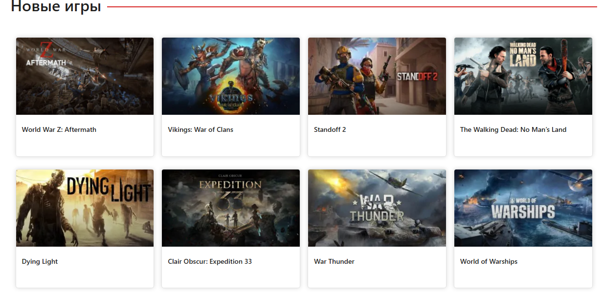Open the World War Z: Aftermath cover image
603x296 pixels.
point(85,76)
